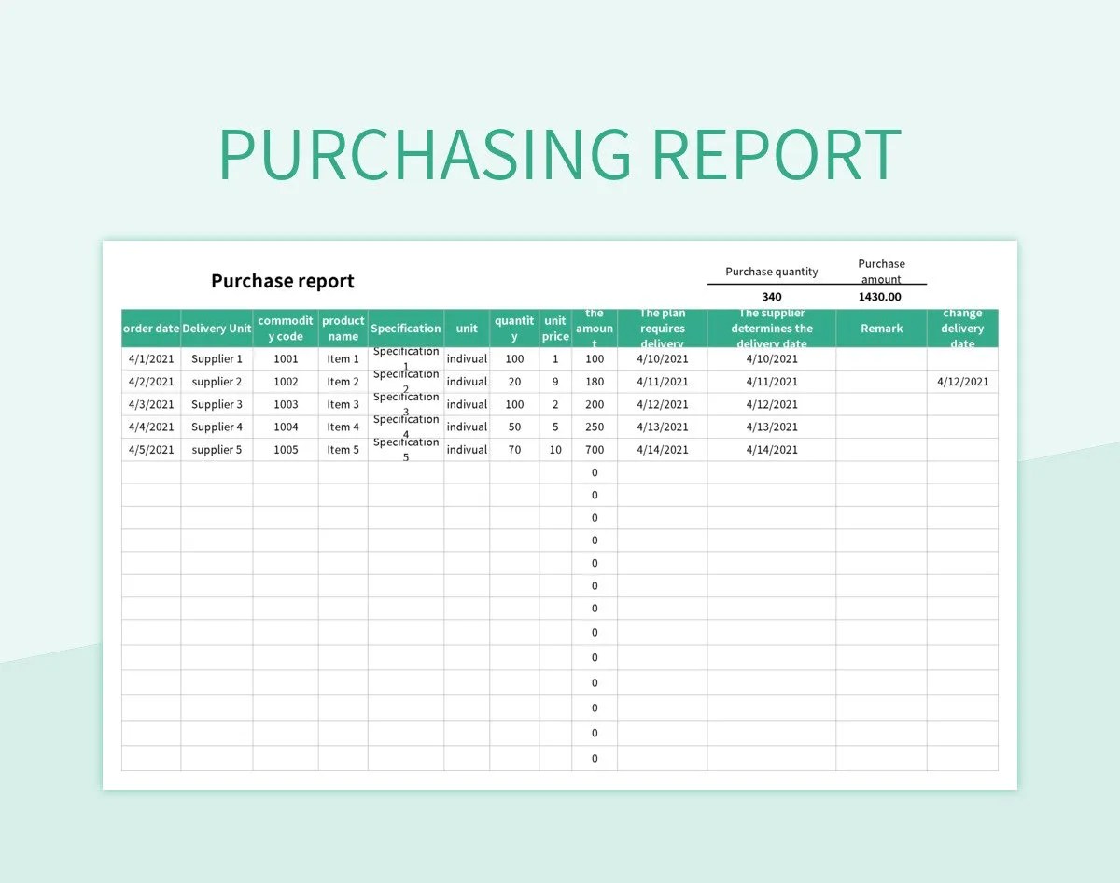Viewport: 1120px width, 883px height.
Task: Select commodity code cell 1001
Action: click(286, 358)
